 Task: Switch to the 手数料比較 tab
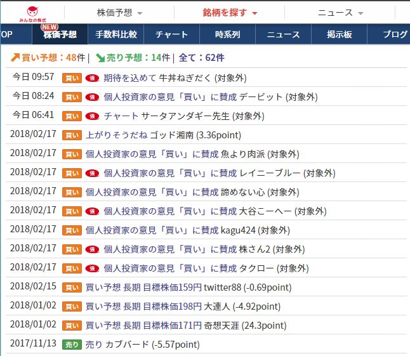point(116,34)
